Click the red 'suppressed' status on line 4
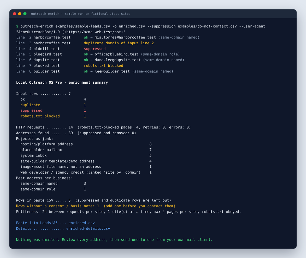306x258 pixels. tap(95, 49)
